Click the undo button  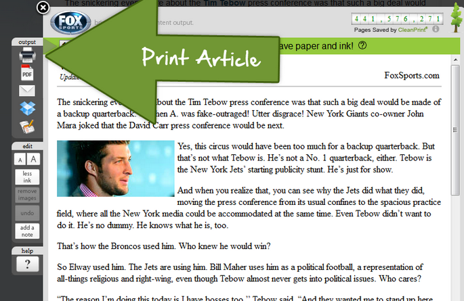point(27,213)
